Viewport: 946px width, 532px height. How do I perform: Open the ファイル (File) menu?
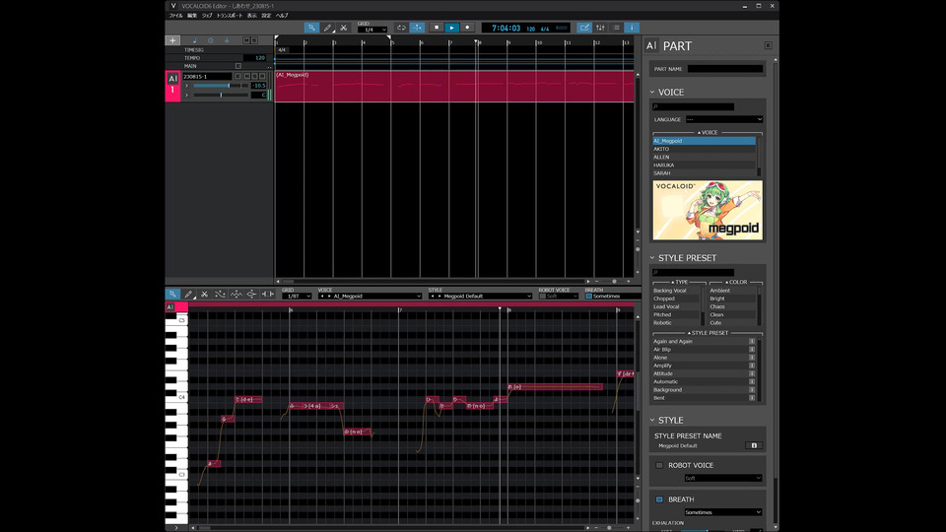[175, 16]
